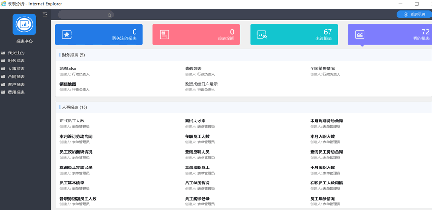Viewport: 432px width, 210px height.
Task: Select 客户报表 in the left navigation
Action: coord(16,85)
